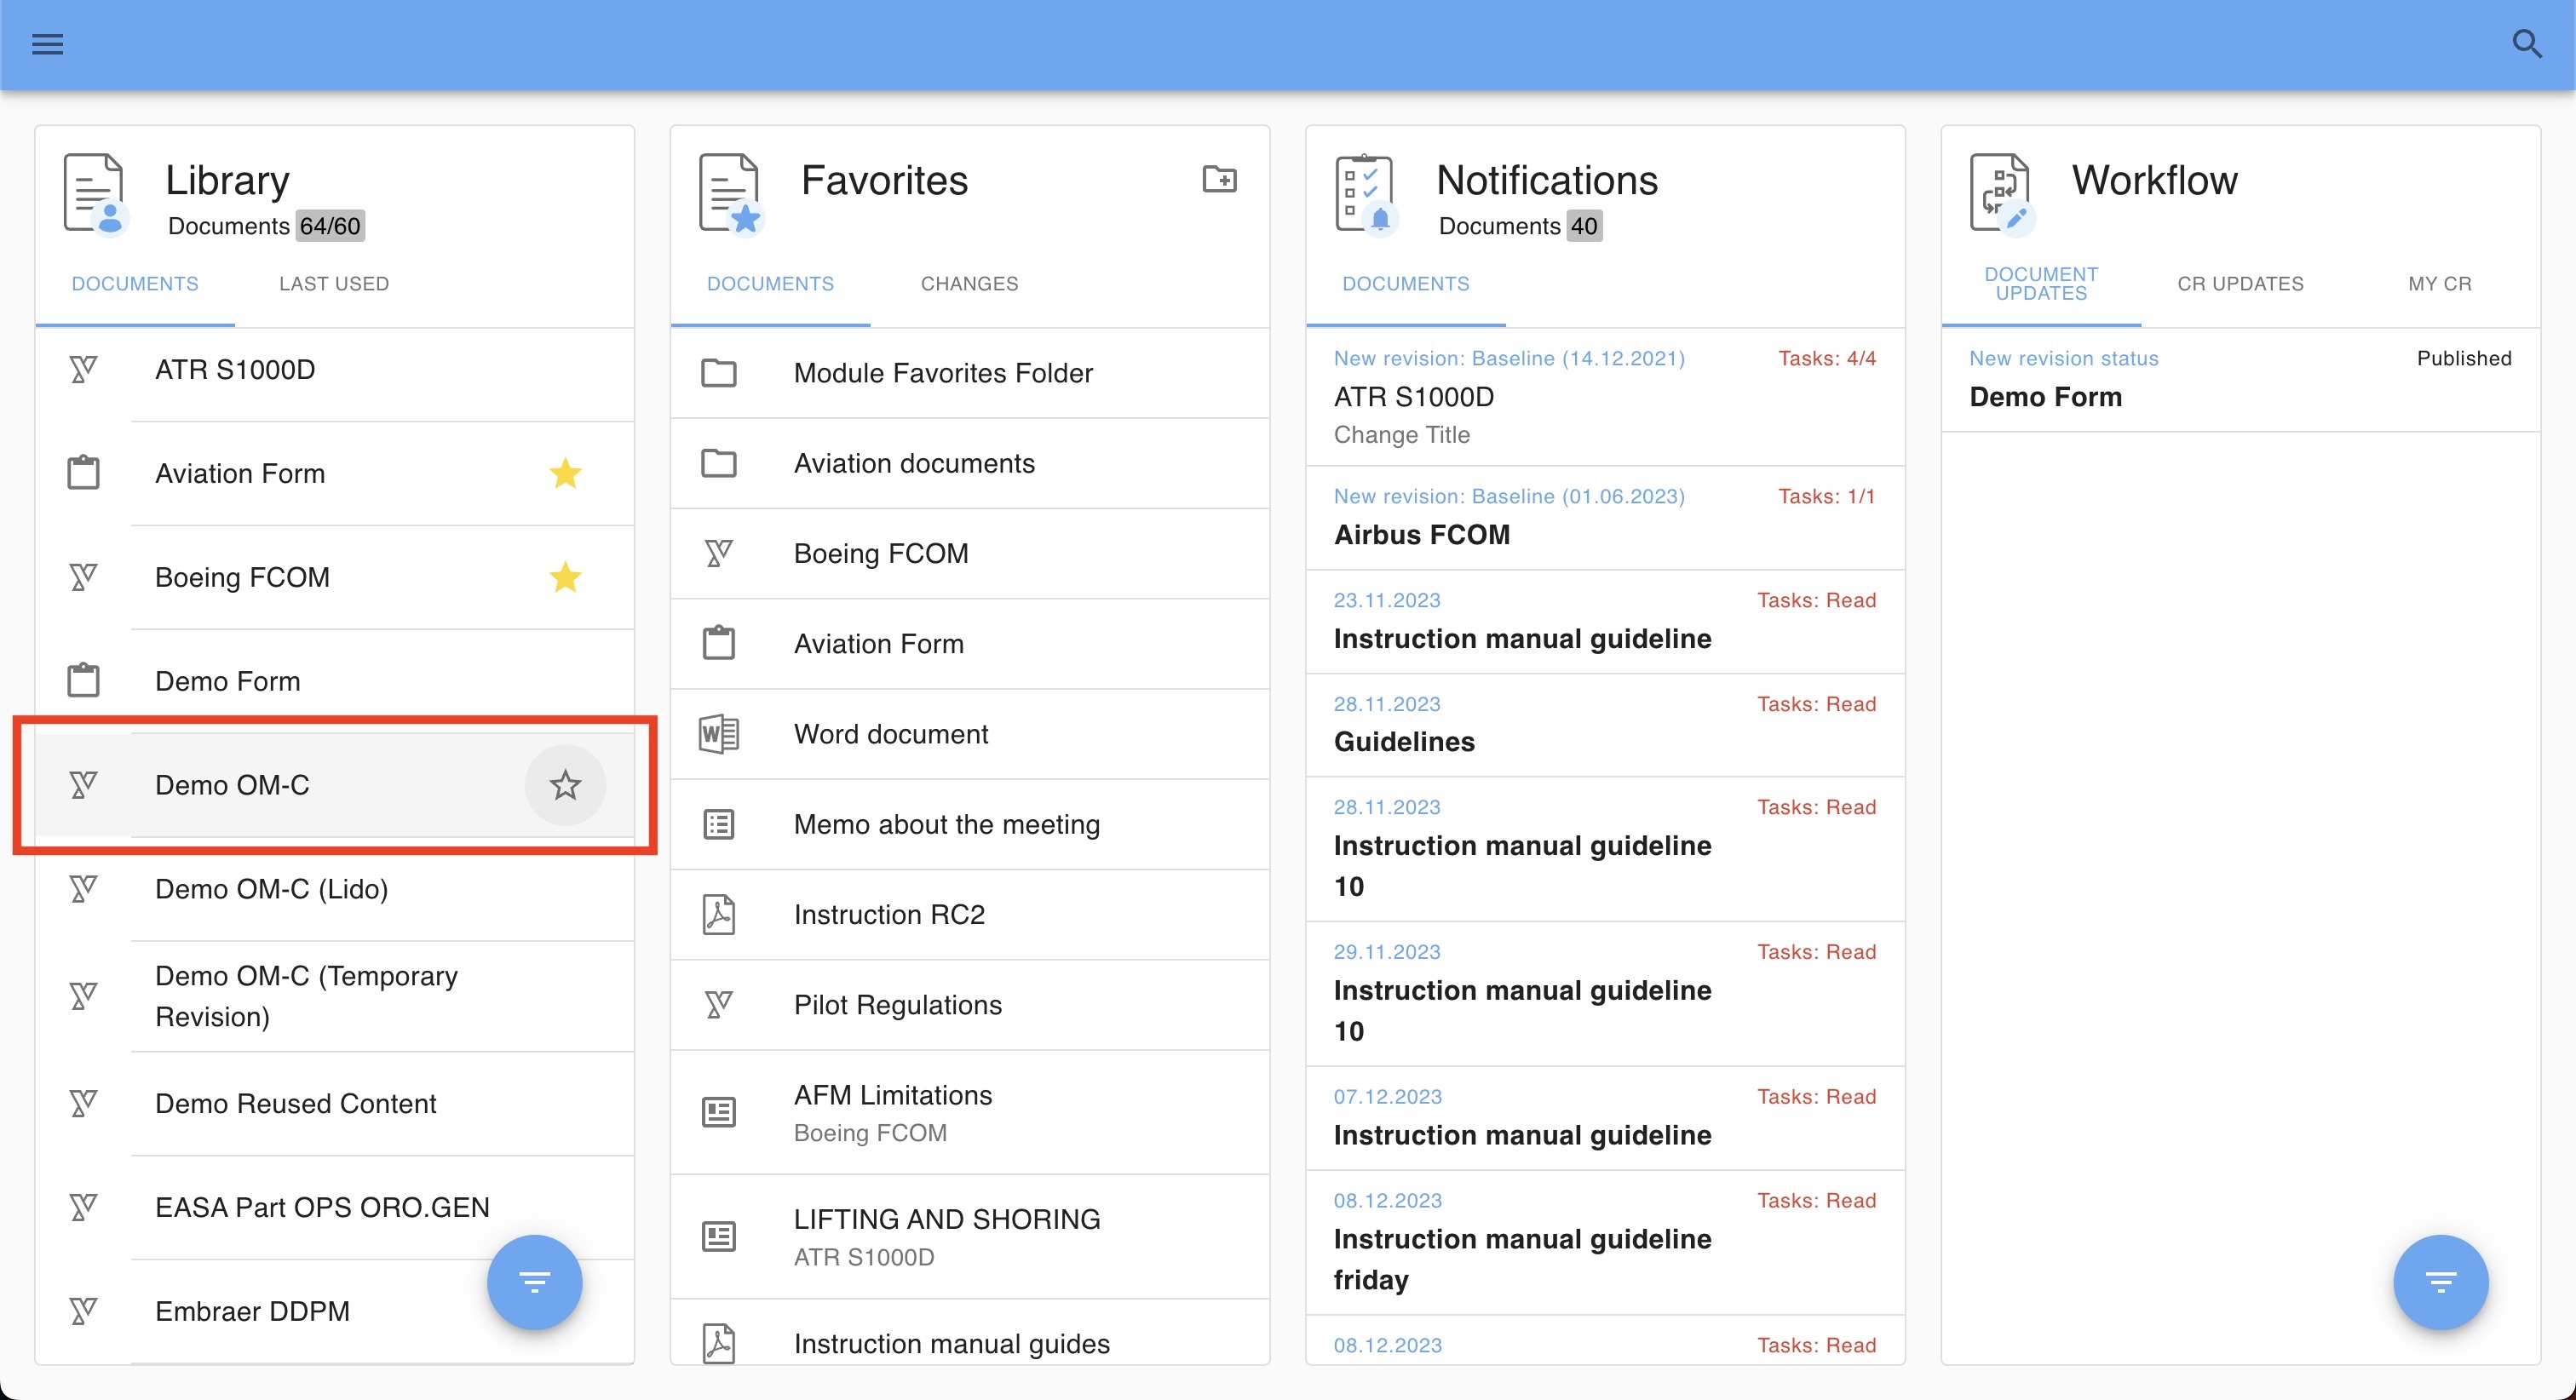Click the PDF icon beside Instruction RC2
The height and width of the screenshot is (1400, 2576).
click(x=718, y=915)
